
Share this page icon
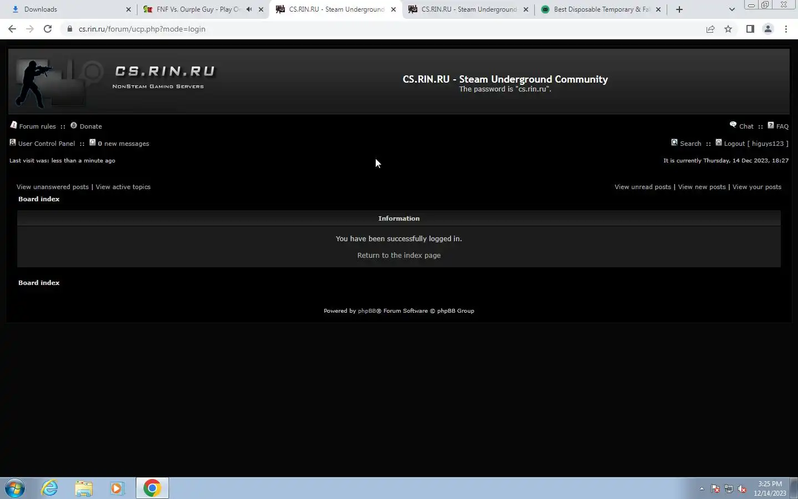pyautogui.click(x=710, y=29)
